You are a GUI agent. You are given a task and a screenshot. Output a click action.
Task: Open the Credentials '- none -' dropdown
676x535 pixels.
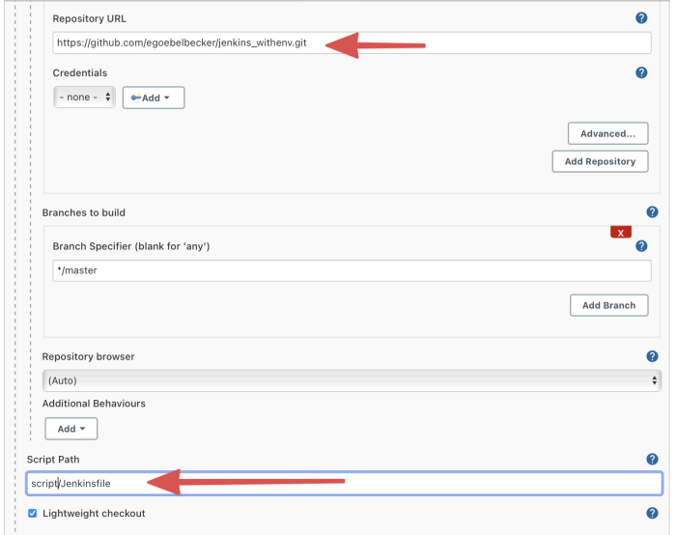[x=85, y=97]
